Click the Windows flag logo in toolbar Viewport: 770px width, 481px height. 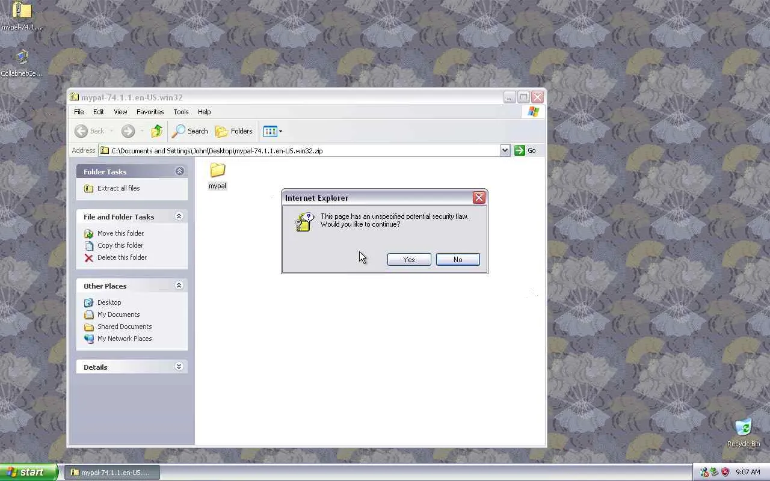pyautogui.click(x=533, y=112)
